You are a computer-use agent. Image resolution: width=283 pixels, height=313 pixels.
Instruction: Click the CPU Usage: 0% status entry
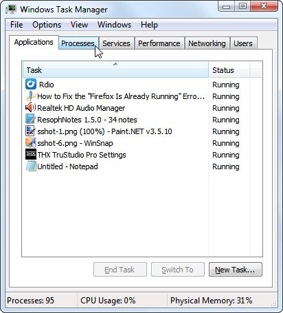pos(108,300)
